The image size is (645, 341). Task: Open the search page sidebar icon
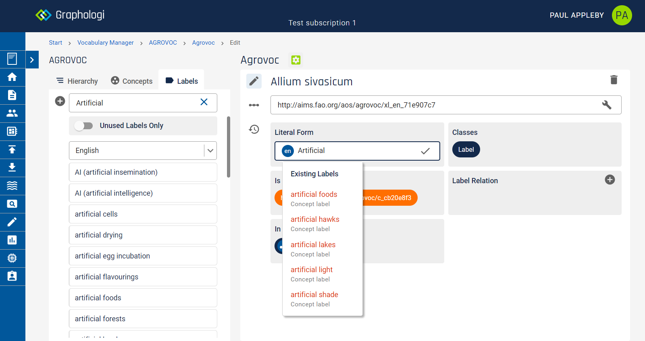tap(12, 204)
